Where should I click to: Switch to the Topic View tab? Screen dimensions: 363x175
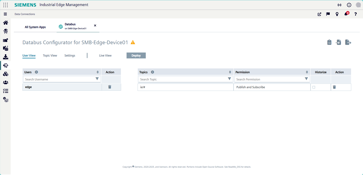click(x=50, y=56)
